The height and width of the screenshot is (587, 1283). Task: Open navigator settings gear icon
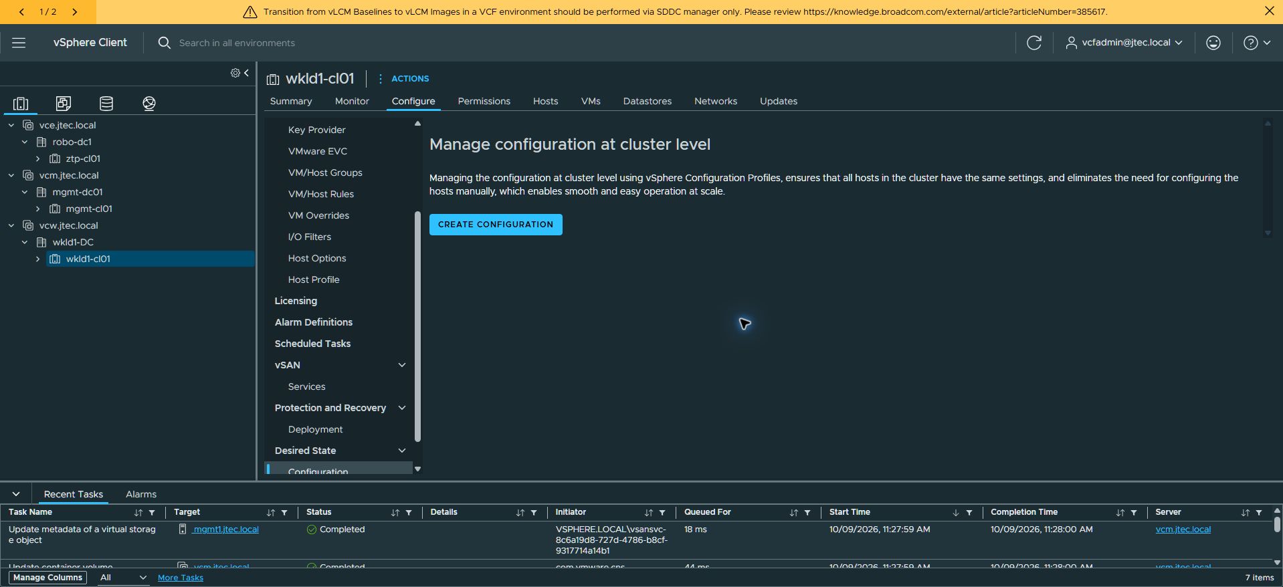[x=235, y=73]
